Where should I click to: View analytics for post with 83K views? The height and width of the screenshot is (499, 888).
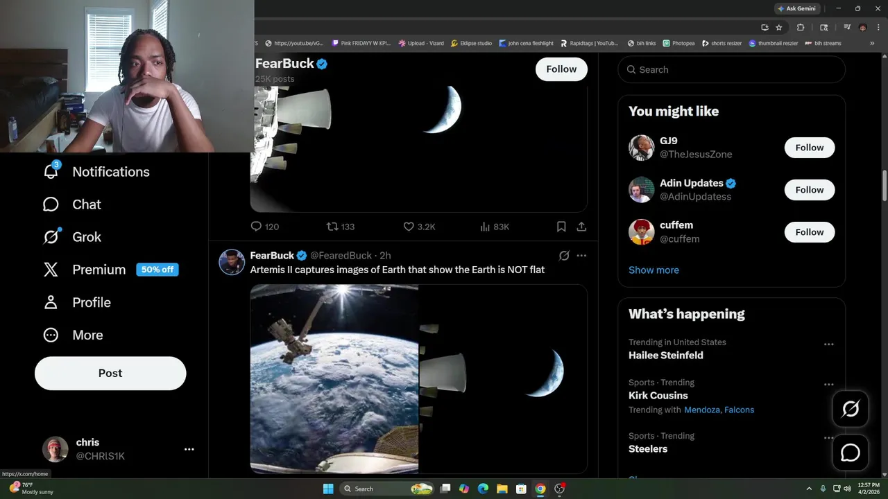[x=495, y=227]
